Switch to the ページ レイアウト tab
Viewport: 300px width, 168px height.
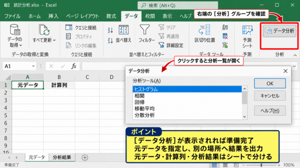[x=82, y=16]
